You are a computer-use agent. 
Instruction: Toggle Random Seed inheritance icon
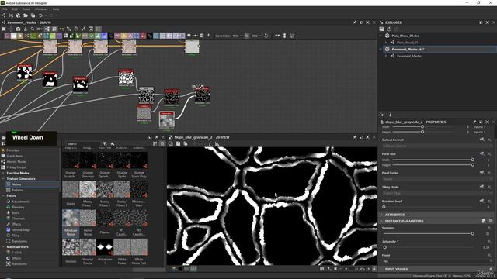pos(481,201)
